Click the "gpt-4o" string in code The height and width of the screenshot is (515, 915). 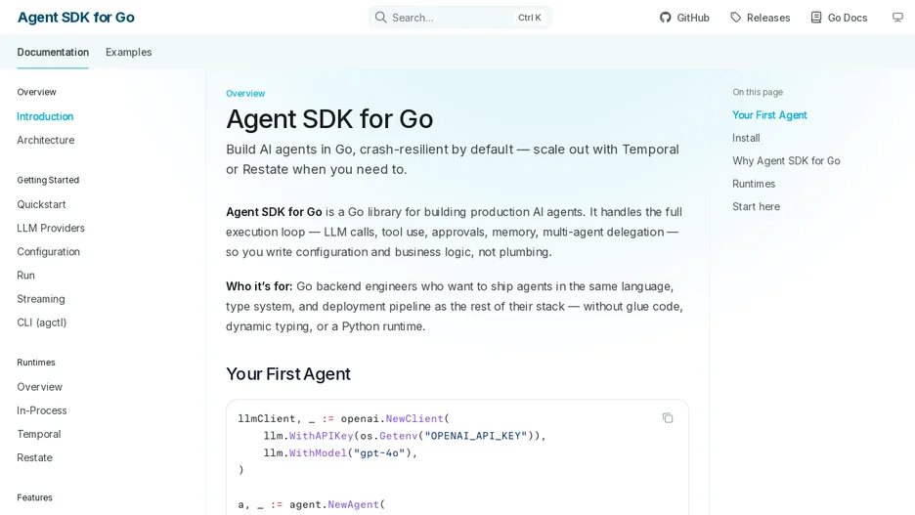(379, 452)
